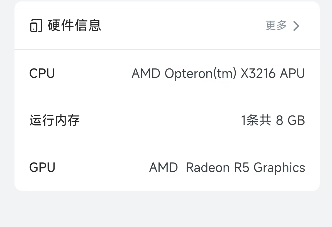Click the 8 GB text
This screenshot has height=227, width=332.
290,120
